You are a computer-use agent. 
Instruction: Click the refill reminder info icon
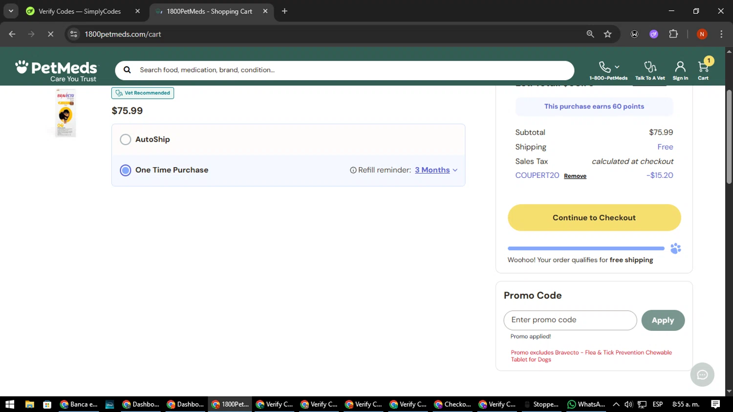tap(353, 170)
